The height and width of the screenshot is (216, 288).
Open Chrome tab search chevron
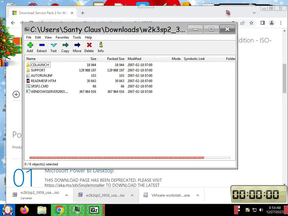click(254, 13)
